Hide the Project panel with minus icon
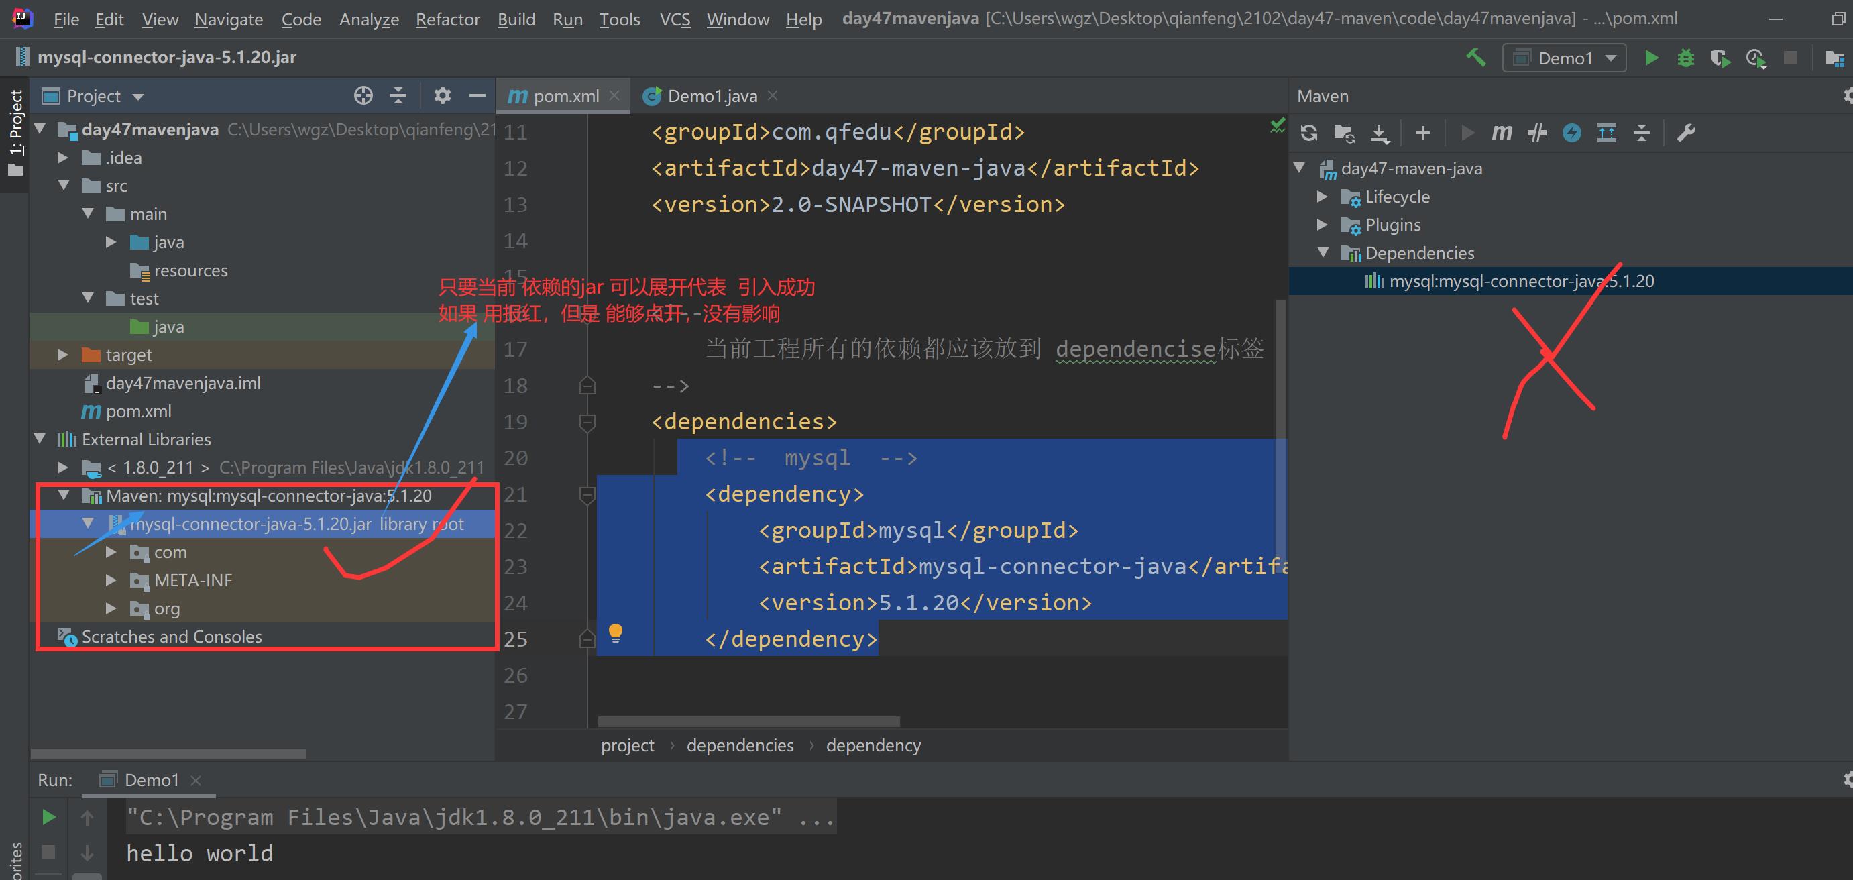Viewport: 1853px width, 880px height. 477,96
